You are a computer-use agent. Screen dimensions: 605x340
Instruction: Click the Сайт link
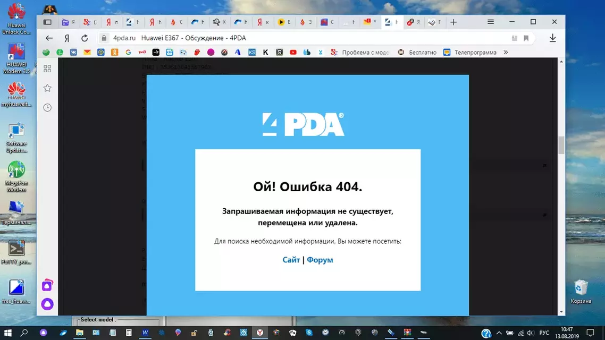(291, 260)
